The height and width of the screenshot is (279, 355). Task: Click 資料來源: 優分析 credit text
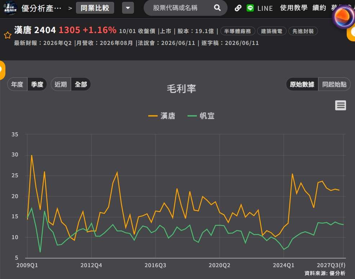coord(325,273)
